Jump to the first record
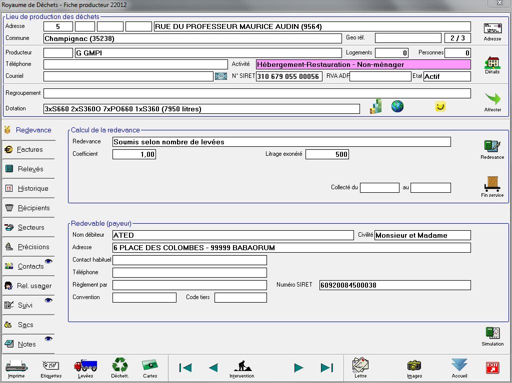This screenshot has width=512, height=383. pos(185,368)
